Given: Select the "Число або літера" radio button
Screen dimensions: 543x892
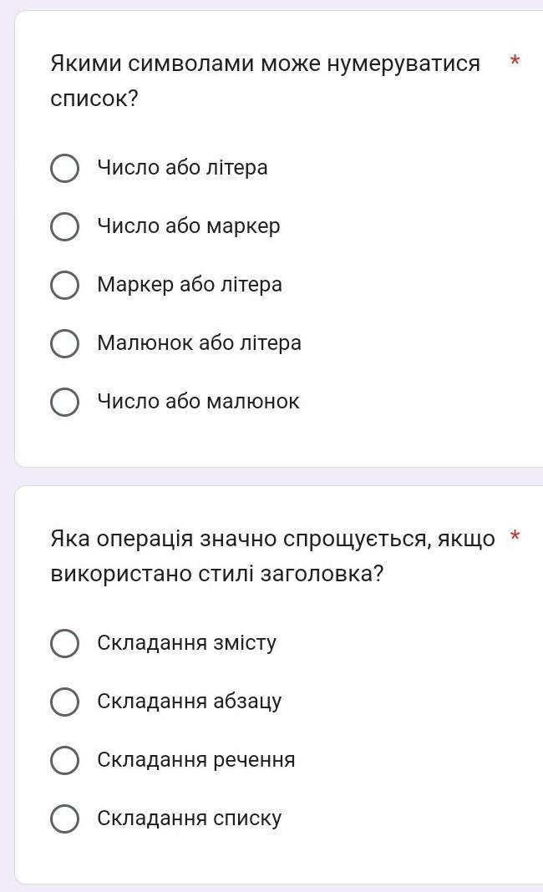Looking at the screenshot, I should coord(65,168).
